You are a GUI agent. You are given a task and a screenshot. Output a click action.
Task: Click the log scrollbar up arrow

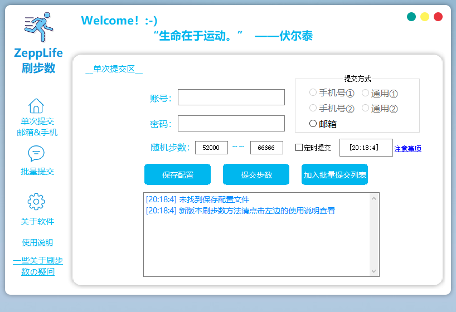tap(373, 198)
